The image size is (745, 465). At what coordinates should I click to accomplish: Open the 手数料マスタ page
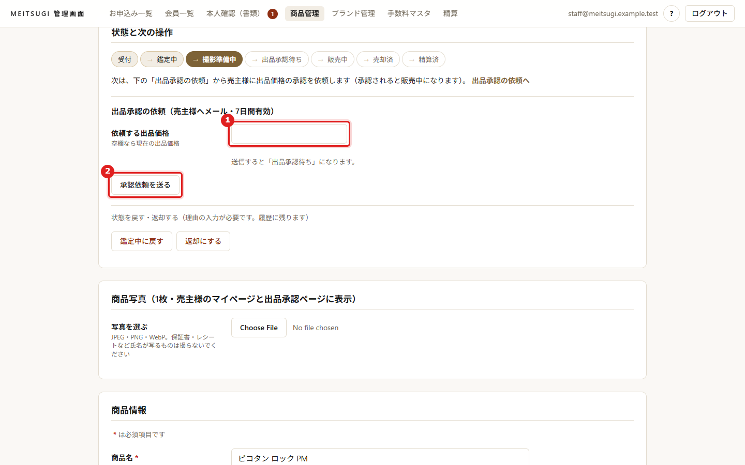409,13
